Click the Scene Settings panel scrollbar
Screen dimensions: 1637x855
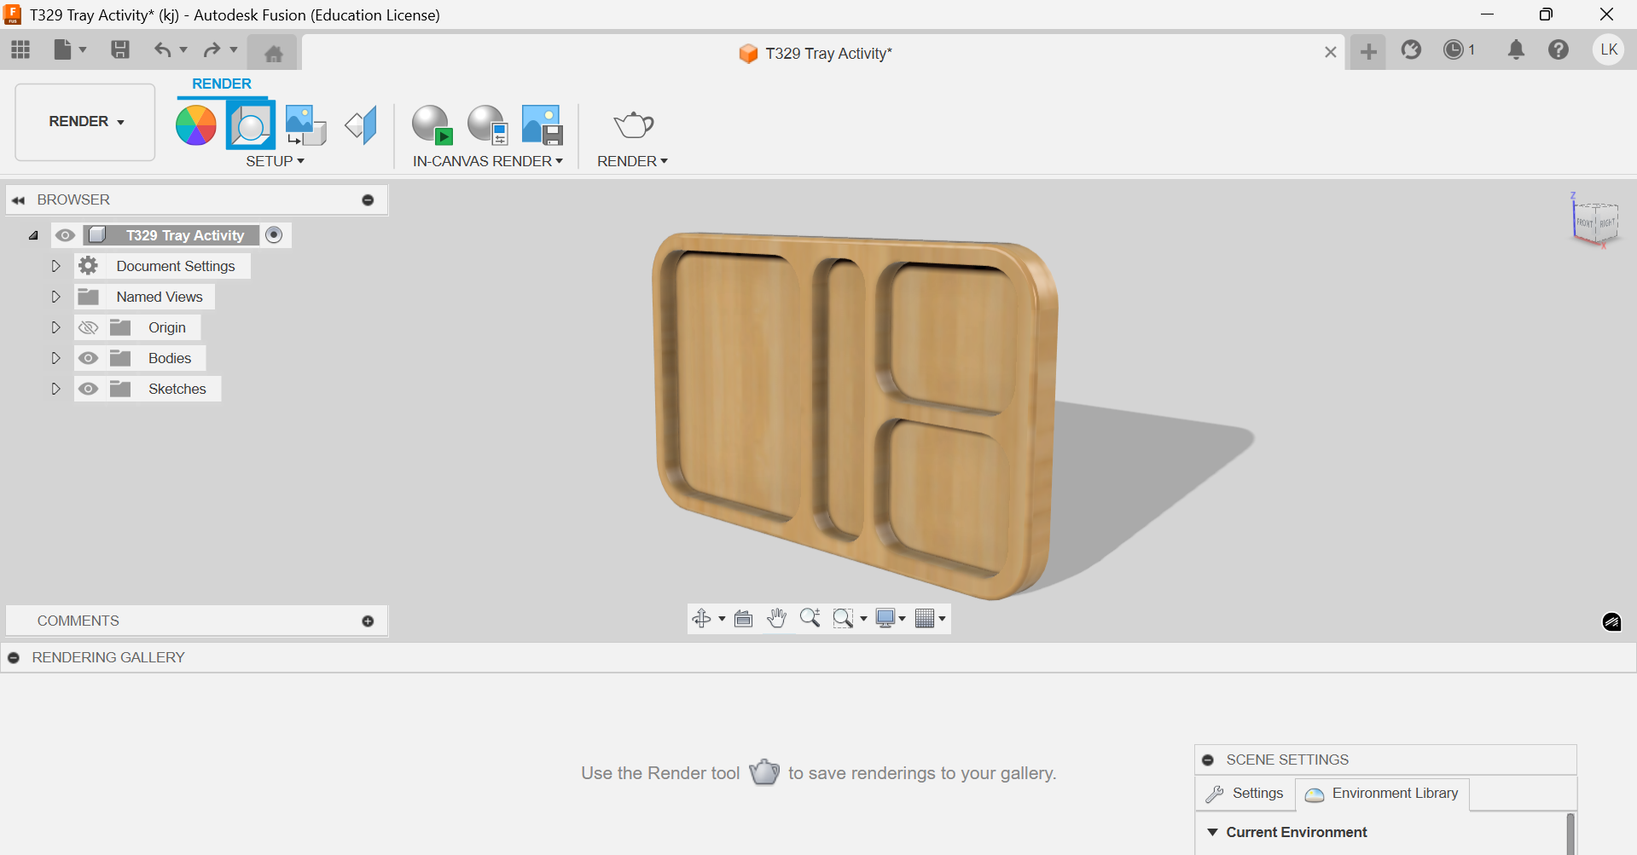coord(1570,834)
